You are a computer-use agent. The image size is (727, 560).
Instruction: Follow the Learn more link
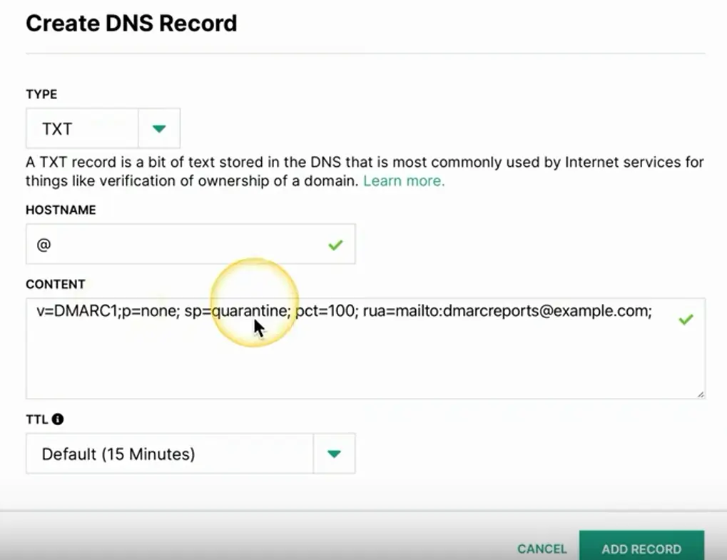pyautogui.click(x=404, y=181)
